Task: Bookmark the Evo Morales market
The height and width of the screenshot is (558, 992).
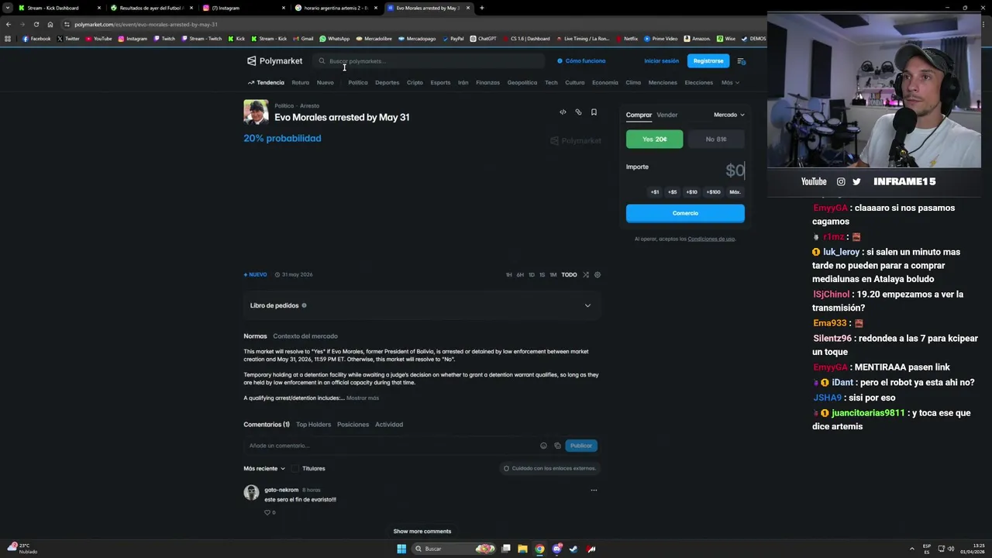Action: pyautogui.click(x=594, y=112)
